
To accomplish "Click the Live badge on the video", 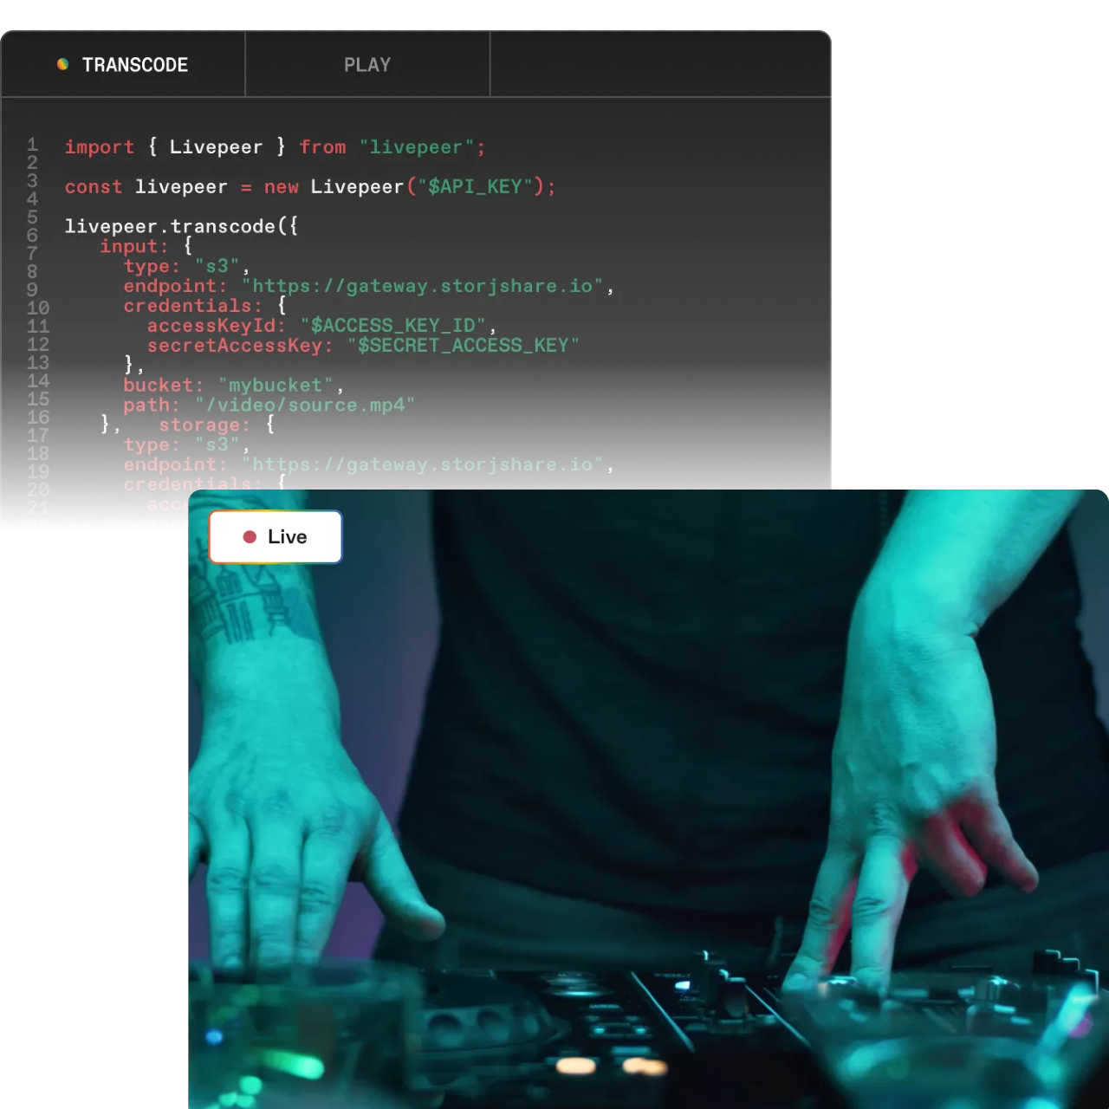I will click(276, 536).
